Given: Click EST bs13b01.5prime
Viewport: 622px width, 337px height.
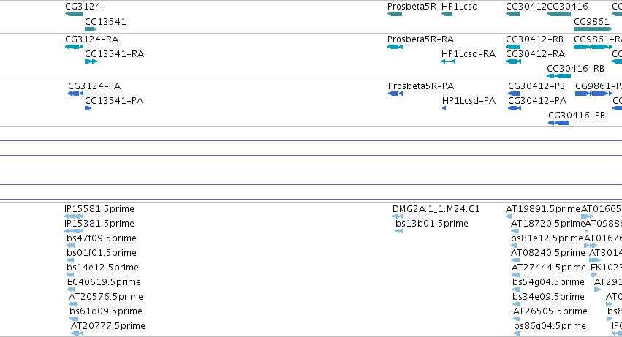Looking at the screenshot, I should pos(399,231).
